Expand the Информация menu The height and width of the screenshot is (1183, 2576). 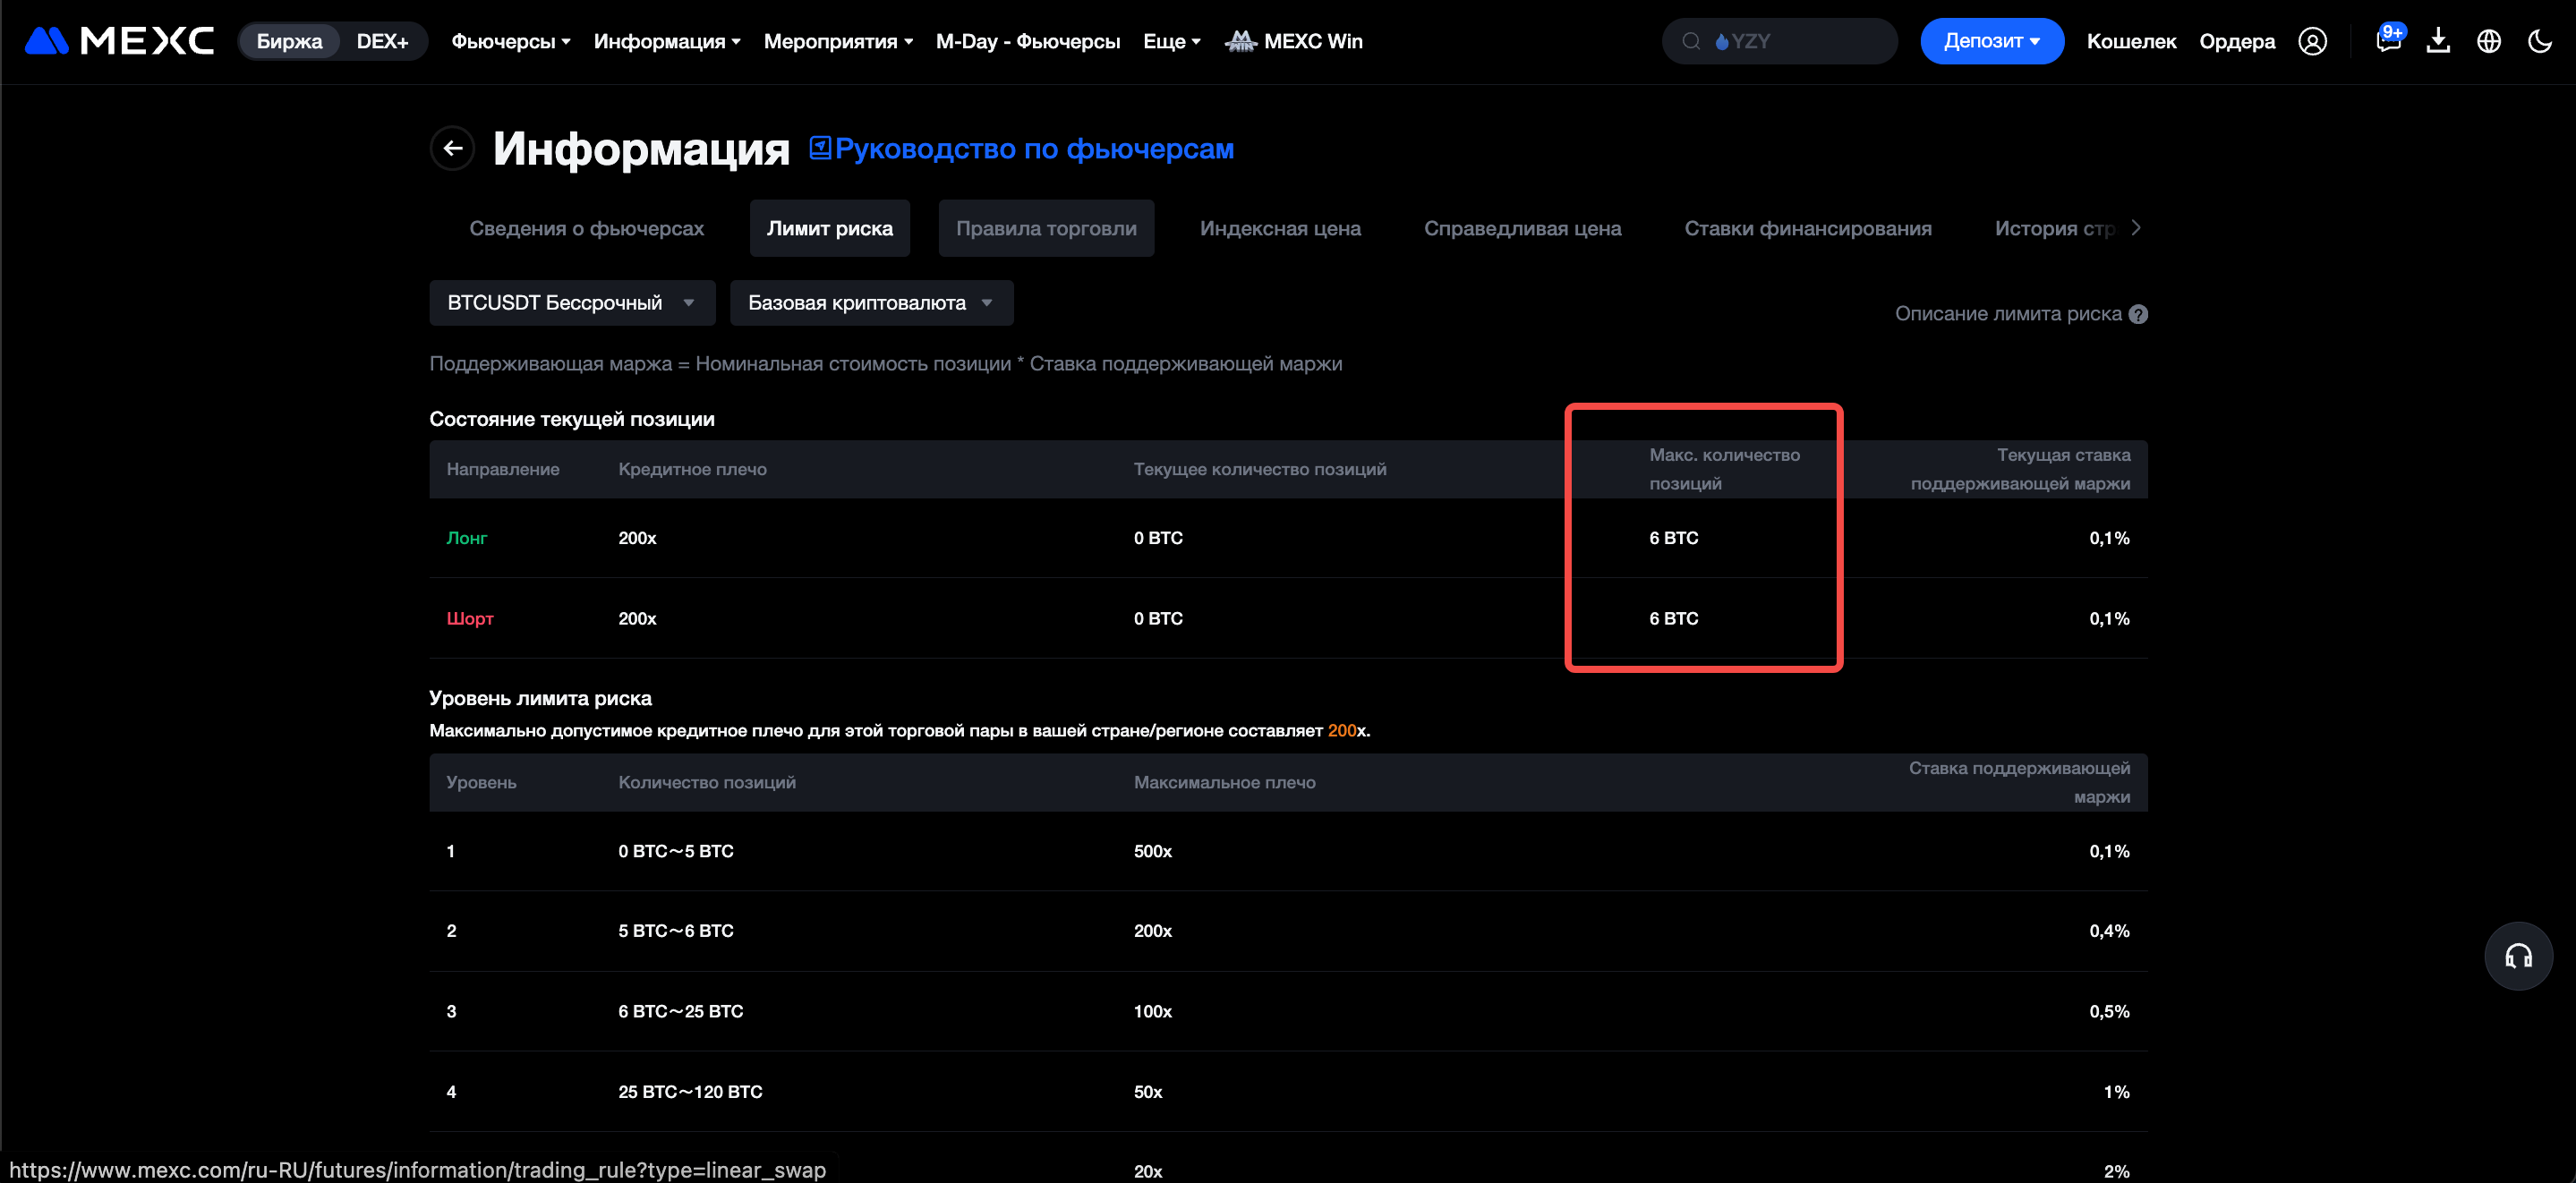pos(667,41)
